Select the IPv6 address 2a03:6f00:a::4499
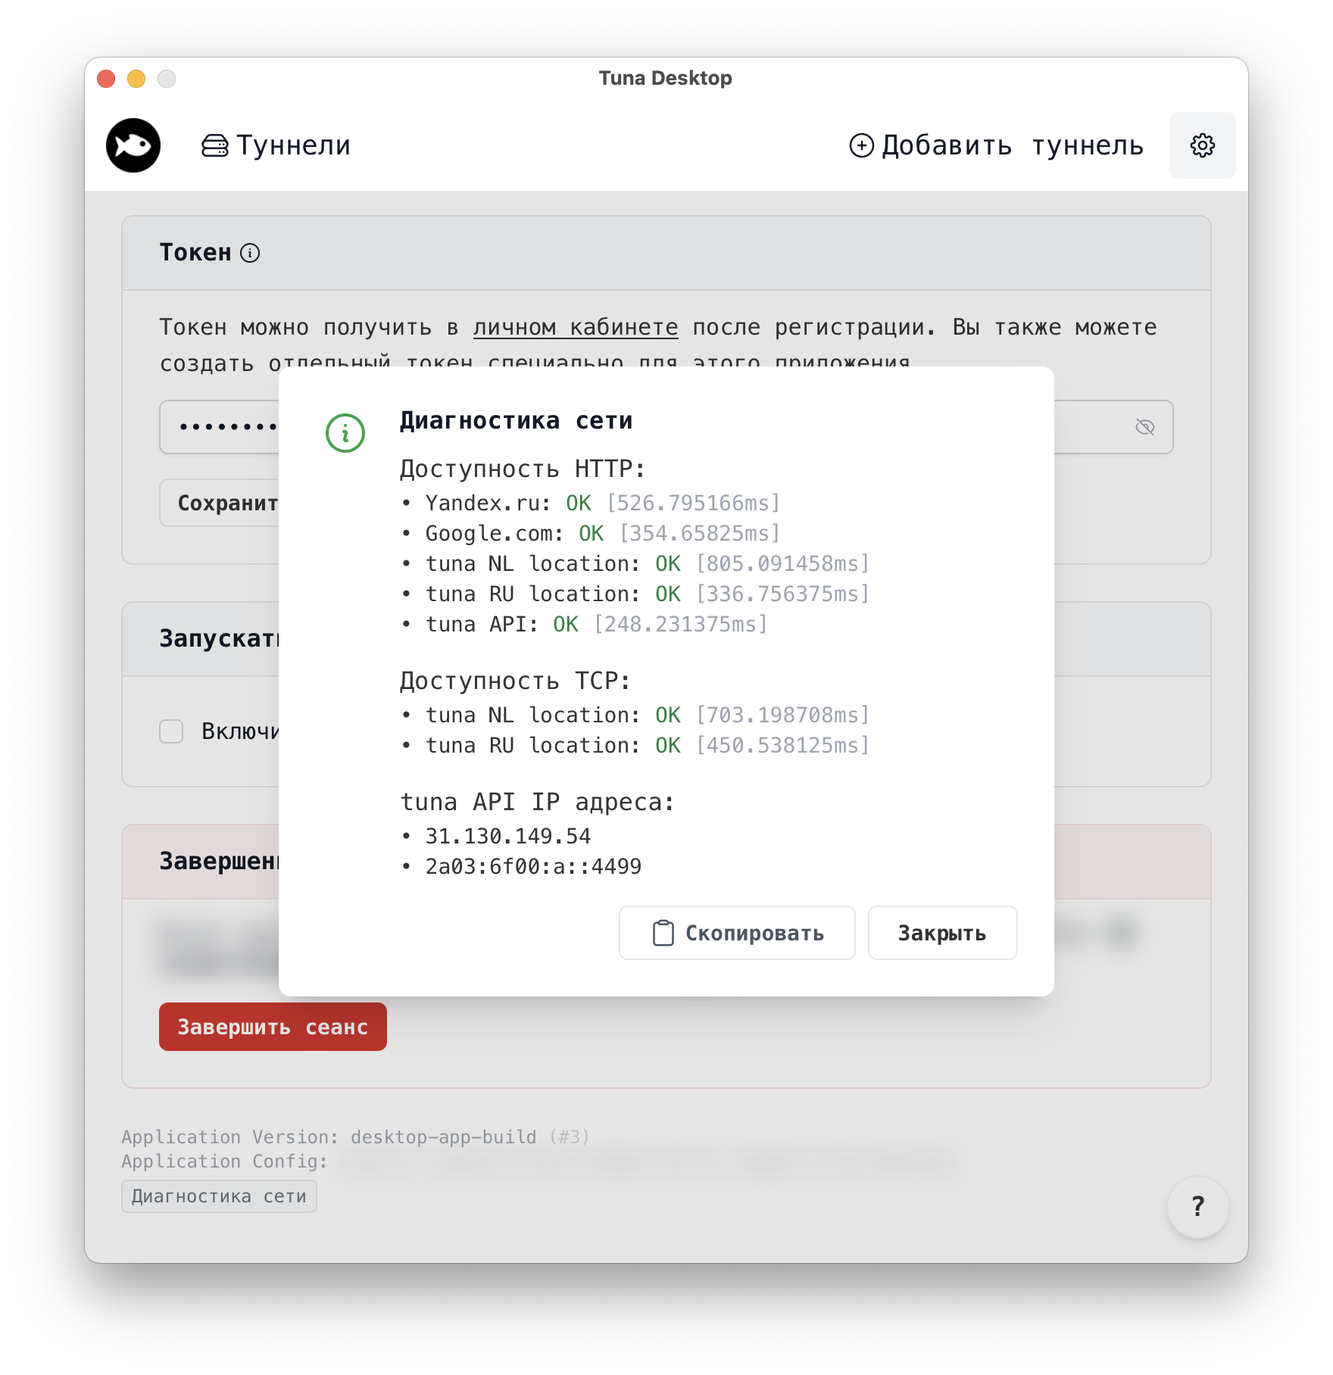Screen dimensions: 1333x1375 point(533,866)
